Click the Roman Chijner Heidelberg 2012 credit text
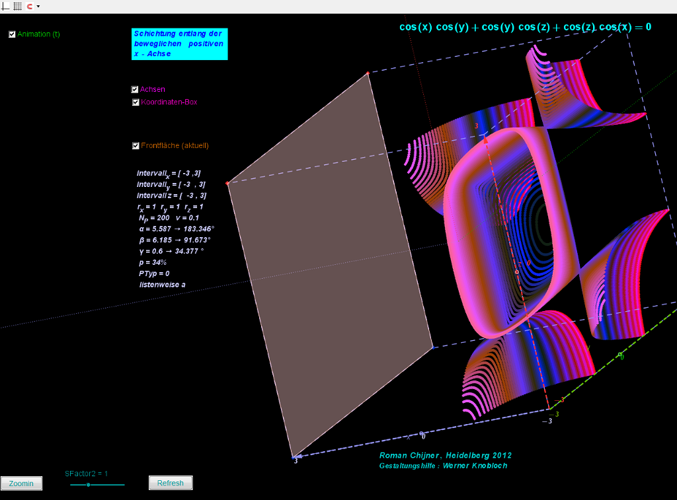The height and width of the screenshot is (500, 677). pos(445,455)
